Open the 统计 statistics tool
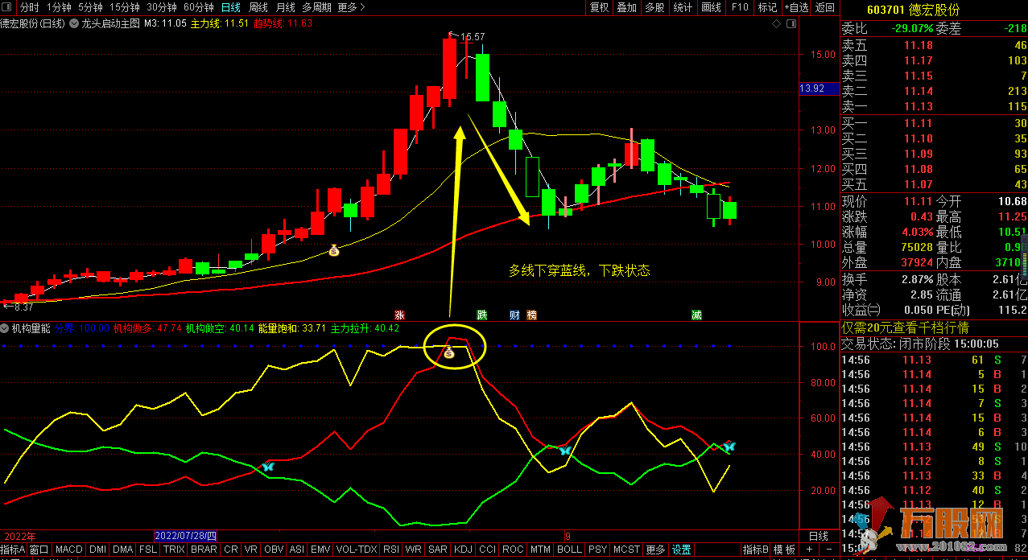 (683, 7)
